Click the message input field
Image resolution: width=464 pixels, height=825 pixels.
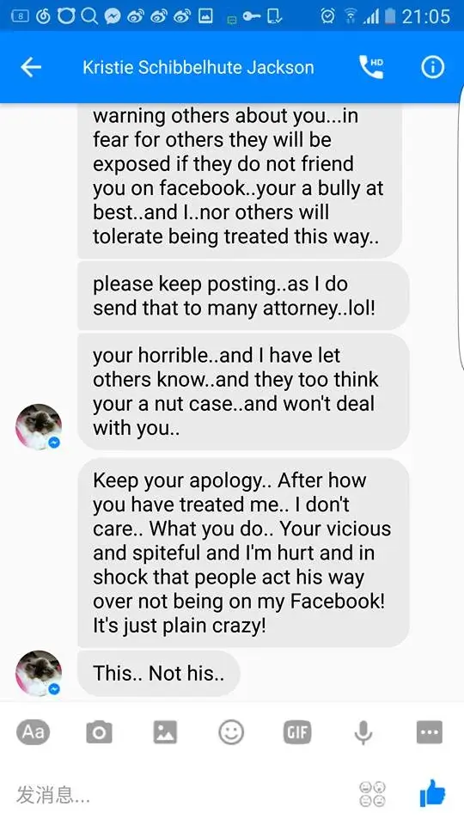click(x=179, y=794)
